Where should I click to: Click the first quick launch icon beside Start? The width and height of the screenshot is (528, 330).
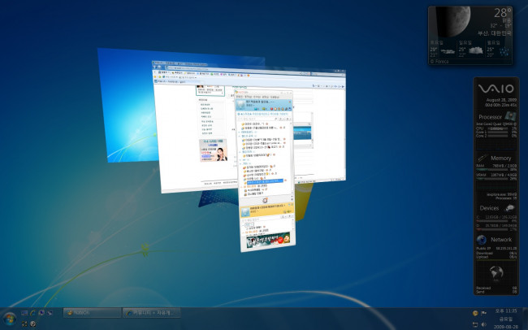click(x=25, y=312)
